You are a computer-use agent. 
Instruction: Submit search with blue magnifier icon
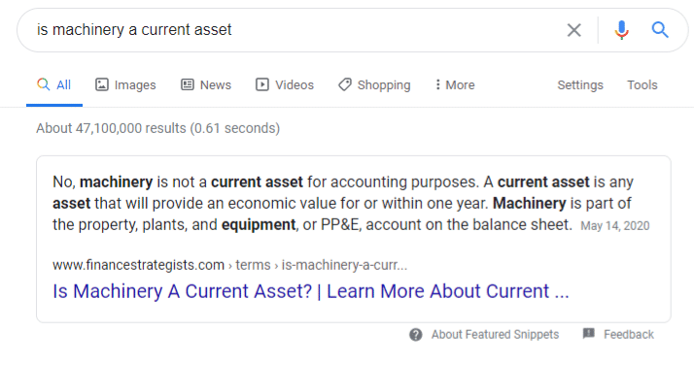pyautogui.click(x=659, y=30)
